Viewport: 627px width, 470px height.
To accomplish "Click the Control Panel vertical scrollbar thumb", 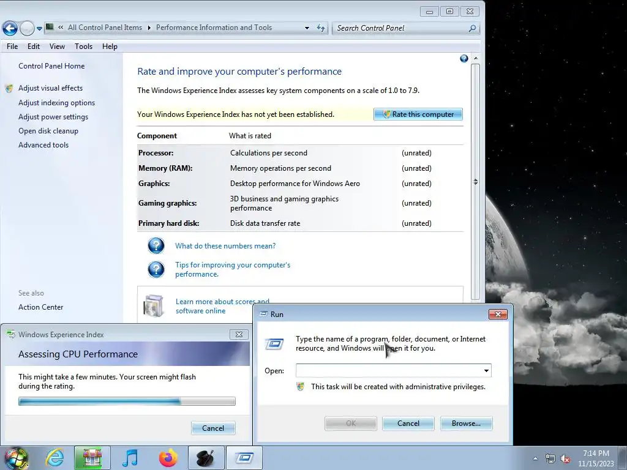I will pos(475,181).
